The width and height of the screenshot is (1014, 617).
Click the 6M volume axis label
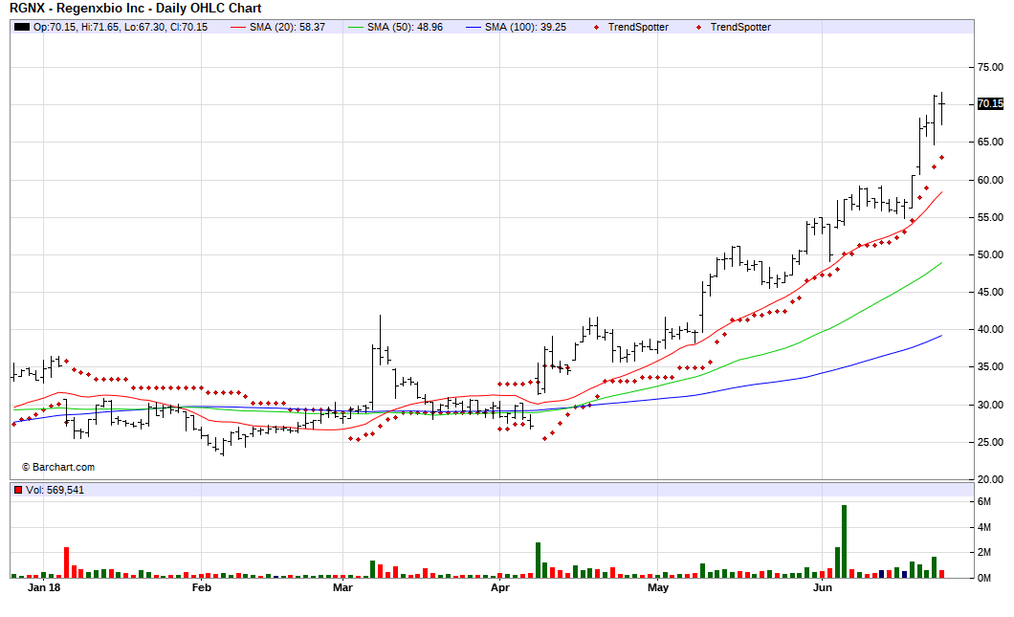pos(983,502)
